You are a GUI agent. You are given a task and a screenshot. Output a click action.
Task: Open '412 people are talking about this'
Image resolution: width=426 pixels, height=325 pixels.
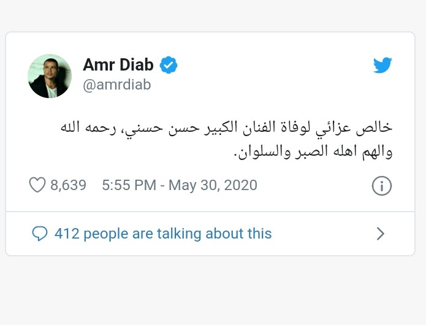(x=163, y=234)
